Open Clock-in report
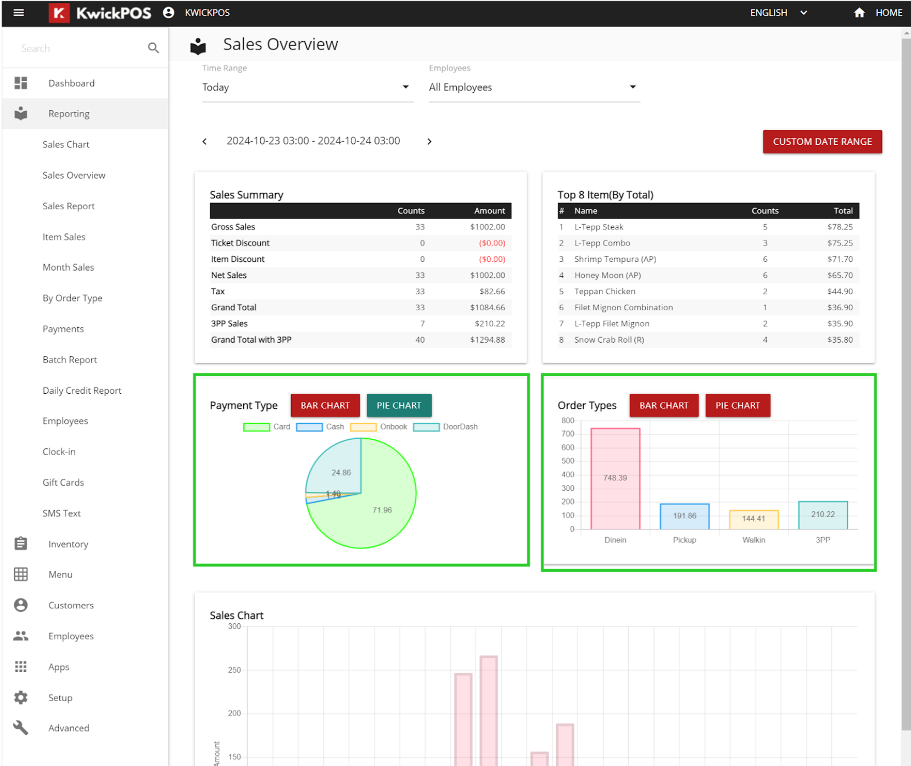 point(59,452)
